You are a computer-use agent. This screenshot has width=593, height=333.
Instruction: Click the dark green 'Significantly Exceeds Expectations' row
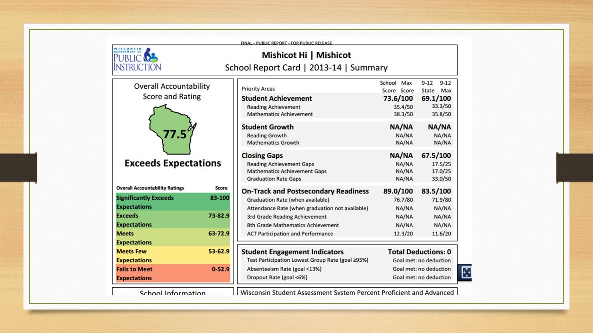click(x=173, y=202)
